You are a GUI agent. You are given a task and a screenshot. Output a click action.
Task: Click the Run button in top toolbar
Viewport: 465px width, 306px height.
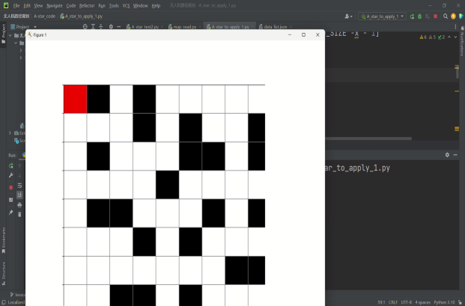pyautogui.click(x=414, y=16)
